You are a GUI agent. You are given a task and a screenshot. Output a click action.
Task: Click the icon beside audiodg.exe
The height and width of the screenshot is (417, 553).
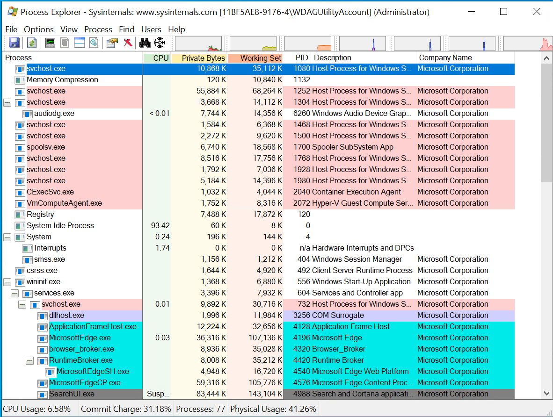coord(28,114)
